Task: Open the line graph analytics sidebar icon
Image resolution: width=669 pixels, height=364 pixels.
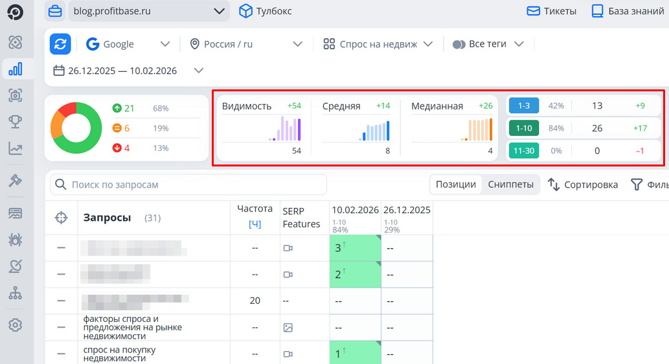Action: [x=16, y=148]
